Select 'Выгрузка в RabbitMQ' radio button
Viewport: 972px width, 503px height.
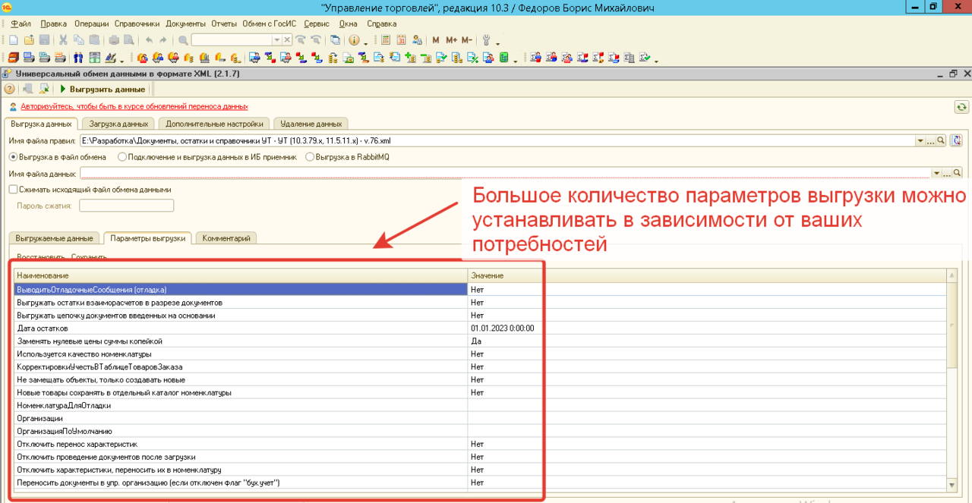[x=310, y=157]
